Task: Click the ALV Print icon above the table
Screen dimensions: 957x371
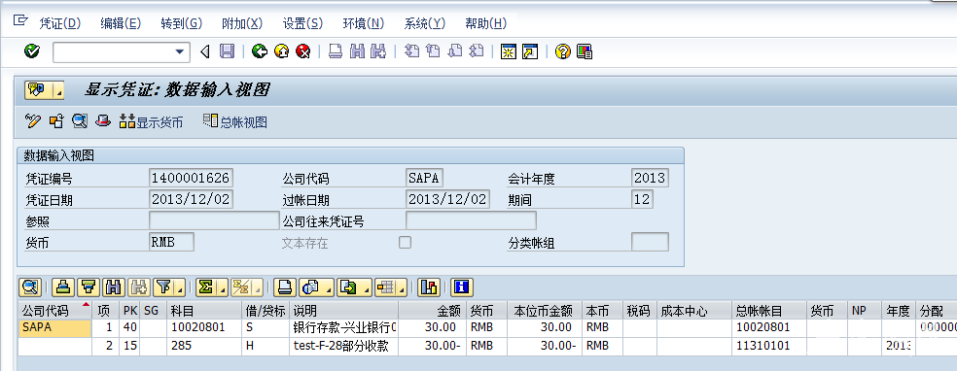Action: click(x=285, y=287)
